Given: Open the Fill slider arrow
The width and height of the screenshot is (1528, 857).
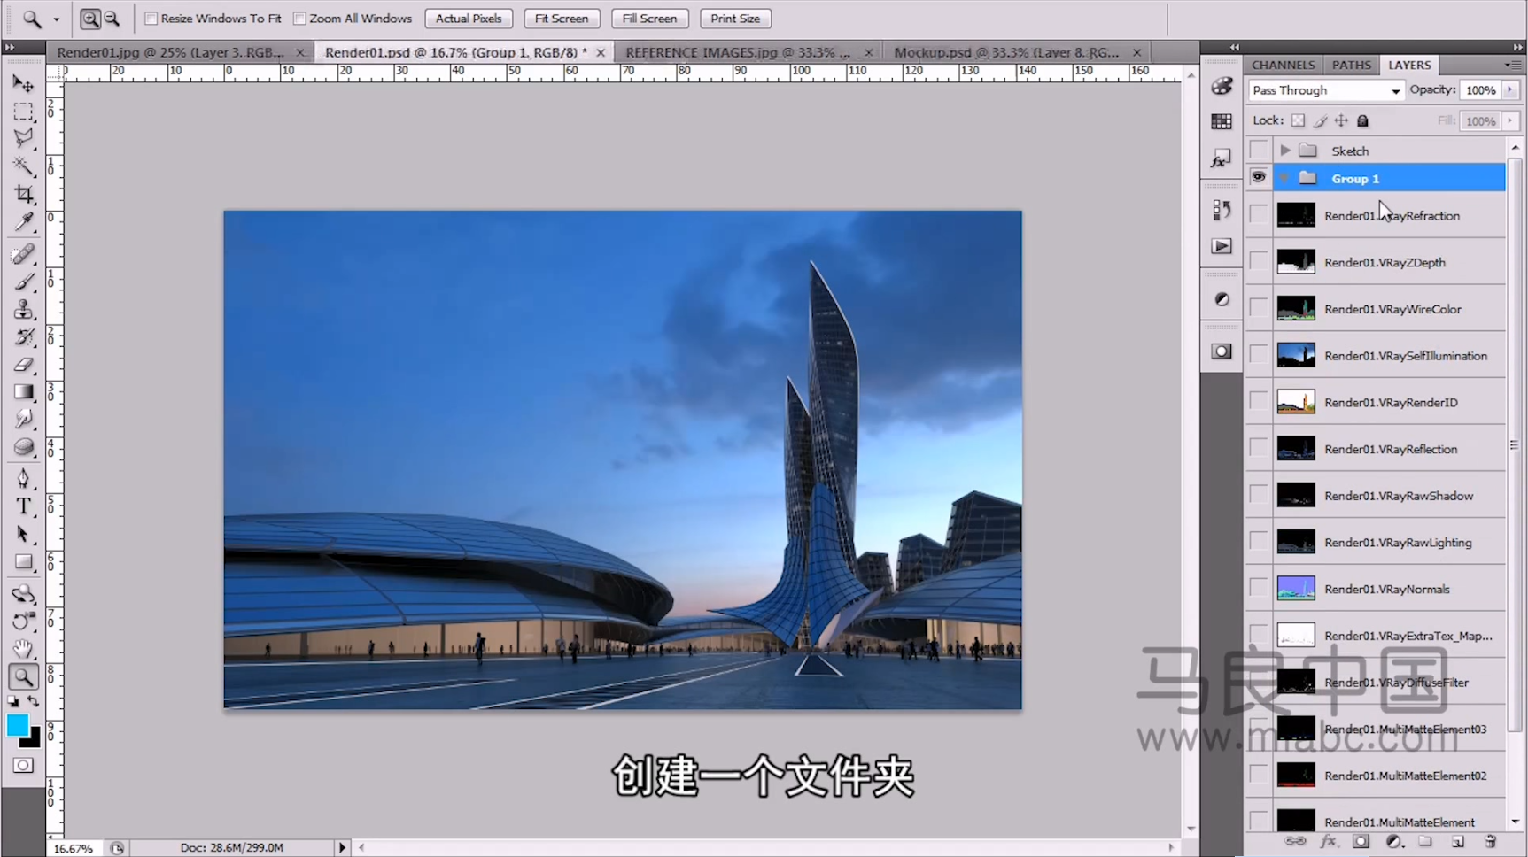Looking at the screenshot, I should point(1510,120).
